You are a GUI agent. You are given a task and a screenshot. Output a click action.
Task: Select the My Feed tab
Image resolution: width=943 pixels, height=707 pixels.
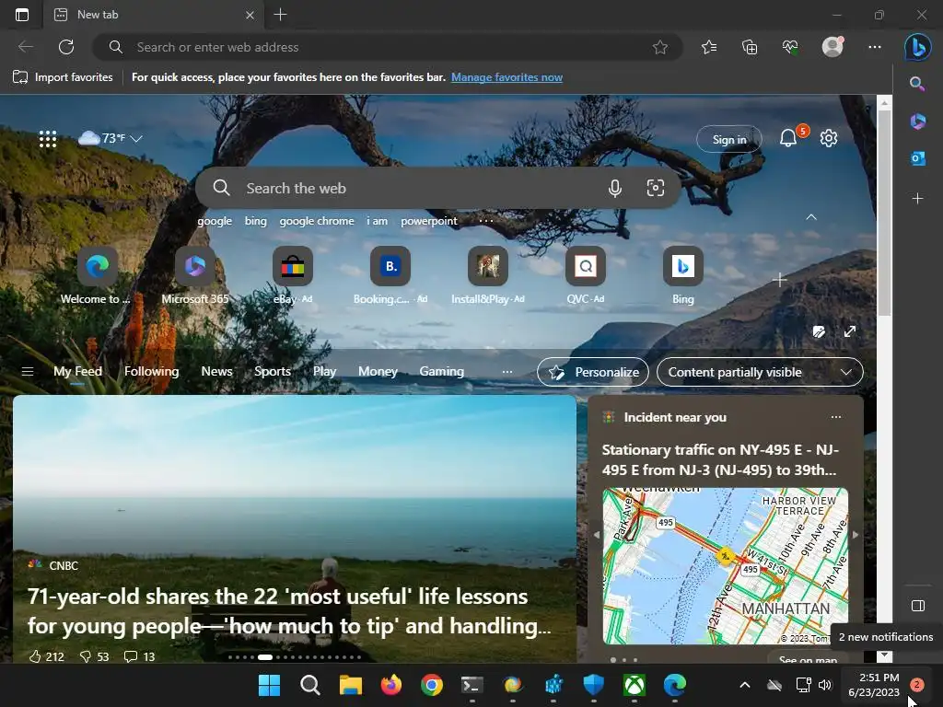point(77,372)
